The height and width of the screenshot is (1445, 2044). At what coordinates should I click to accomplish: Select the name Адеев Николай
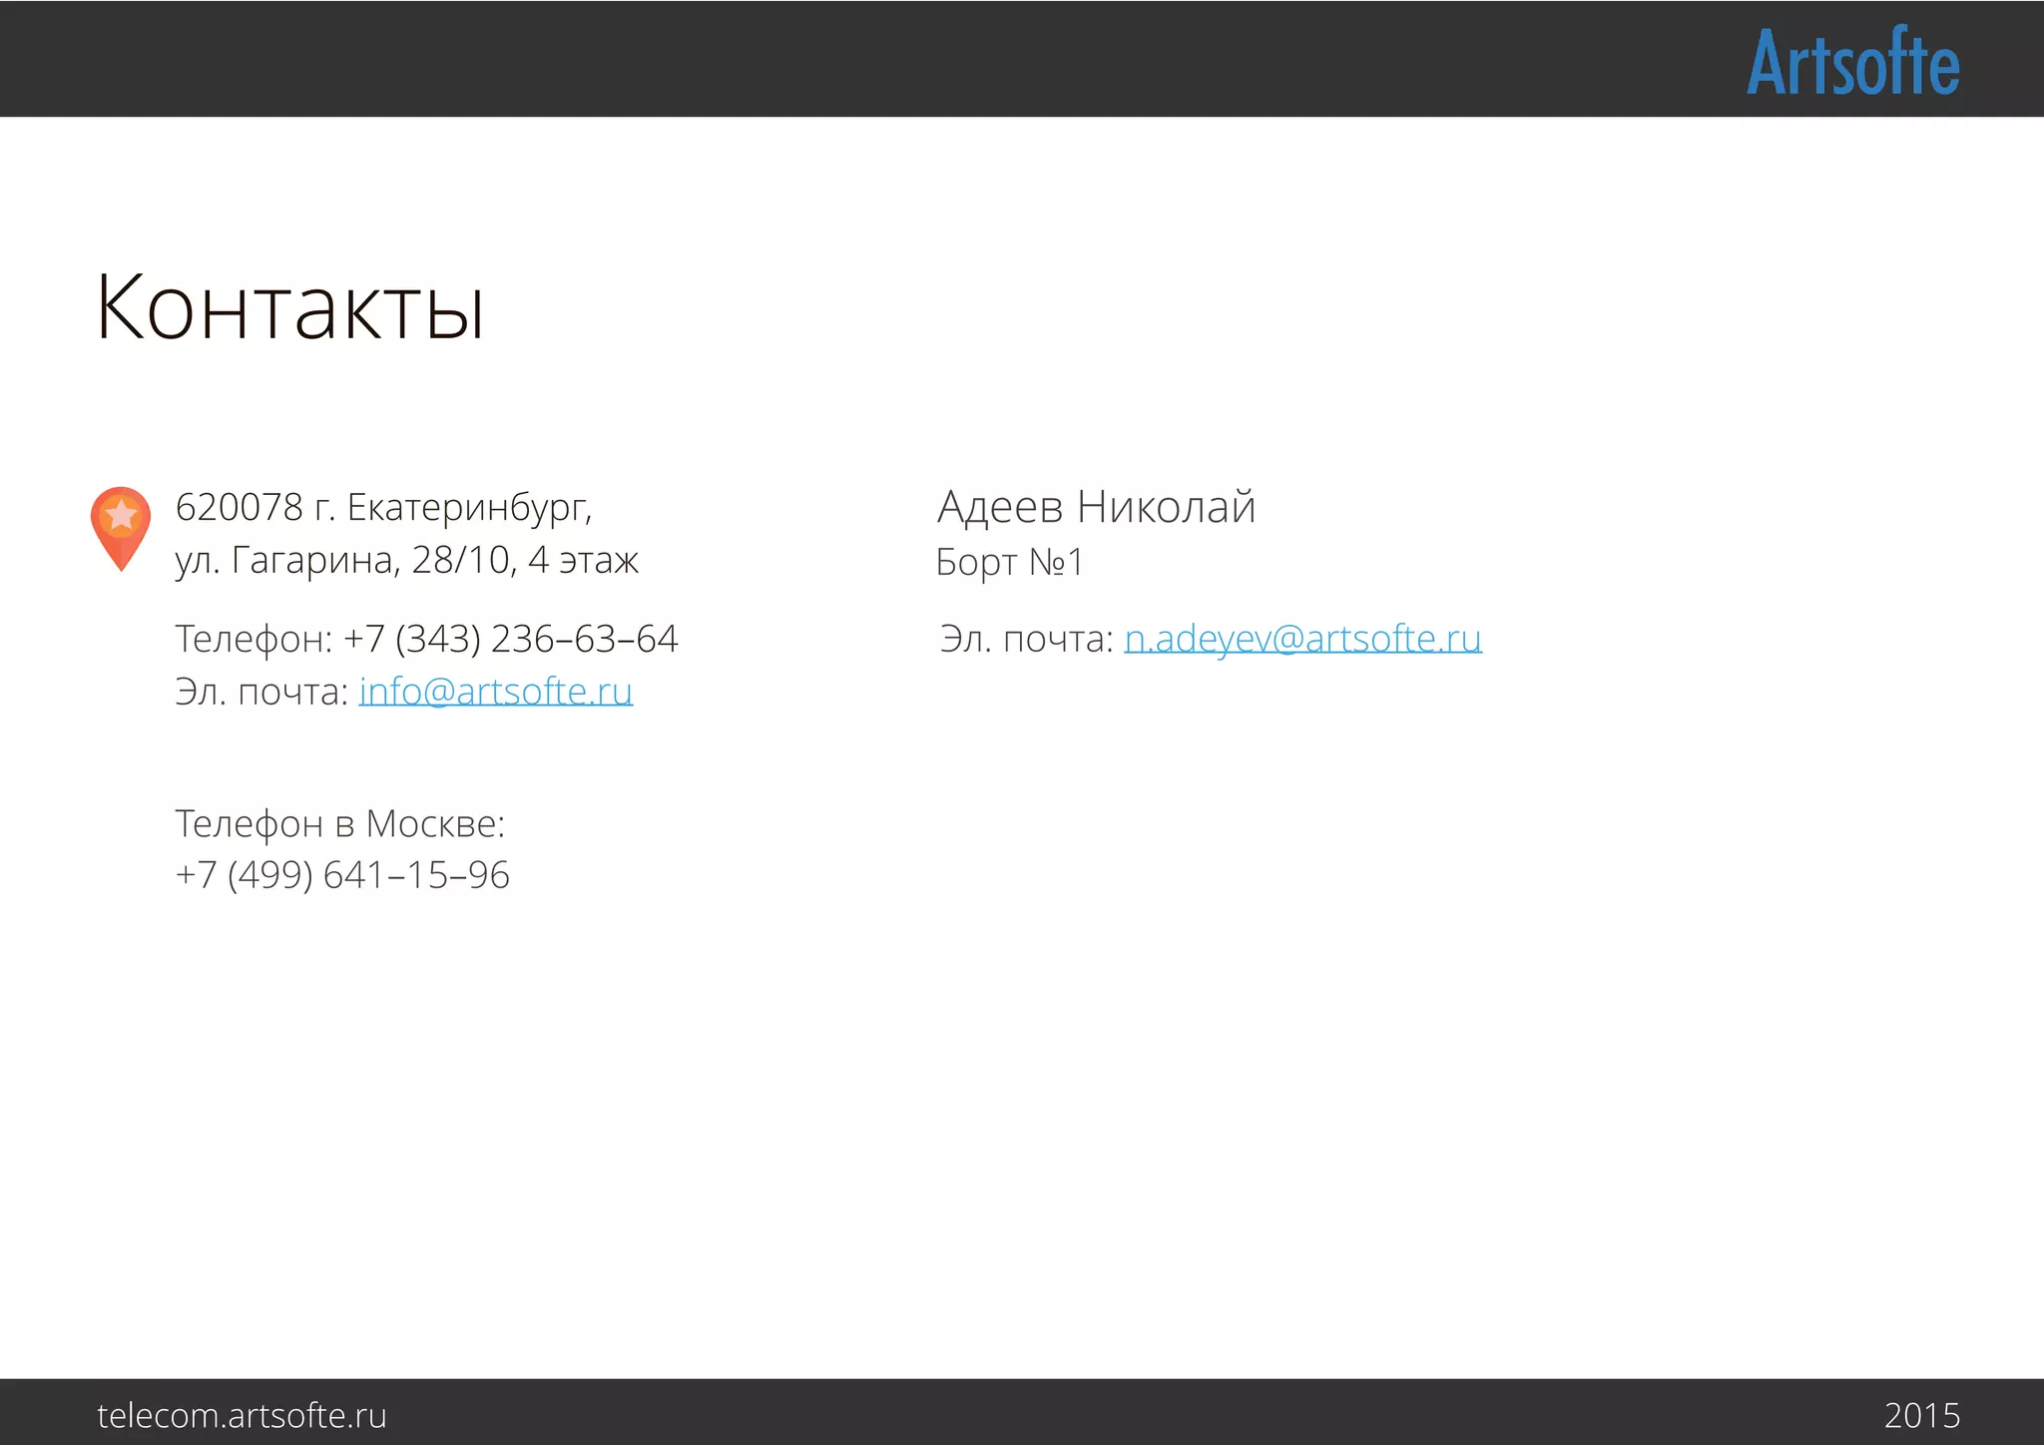coord(1096,507)
